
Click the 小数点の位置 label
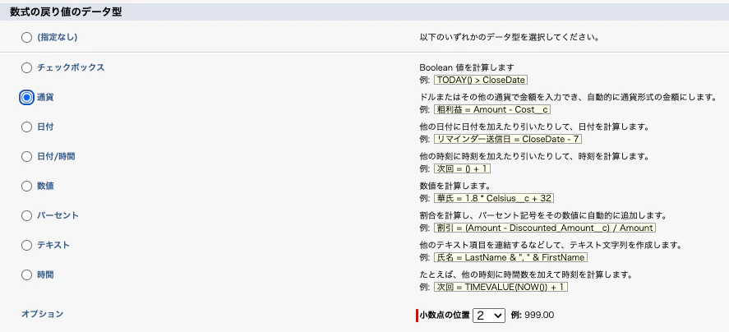click(x=445, y=315)
